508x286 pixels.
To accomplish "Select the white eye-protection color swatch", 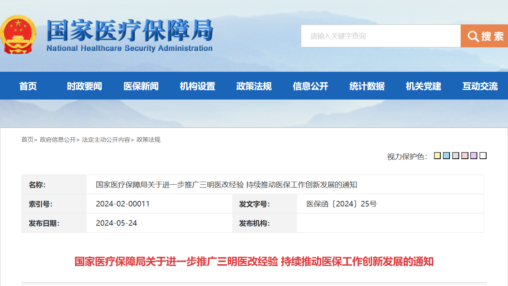I will click(x=483, y=156).
